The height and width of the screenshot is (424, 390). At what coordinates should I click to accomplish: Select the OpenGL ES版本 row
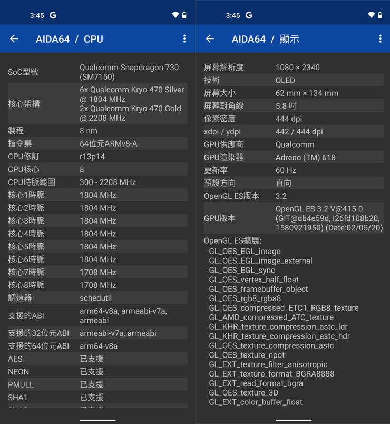[294, 196]
